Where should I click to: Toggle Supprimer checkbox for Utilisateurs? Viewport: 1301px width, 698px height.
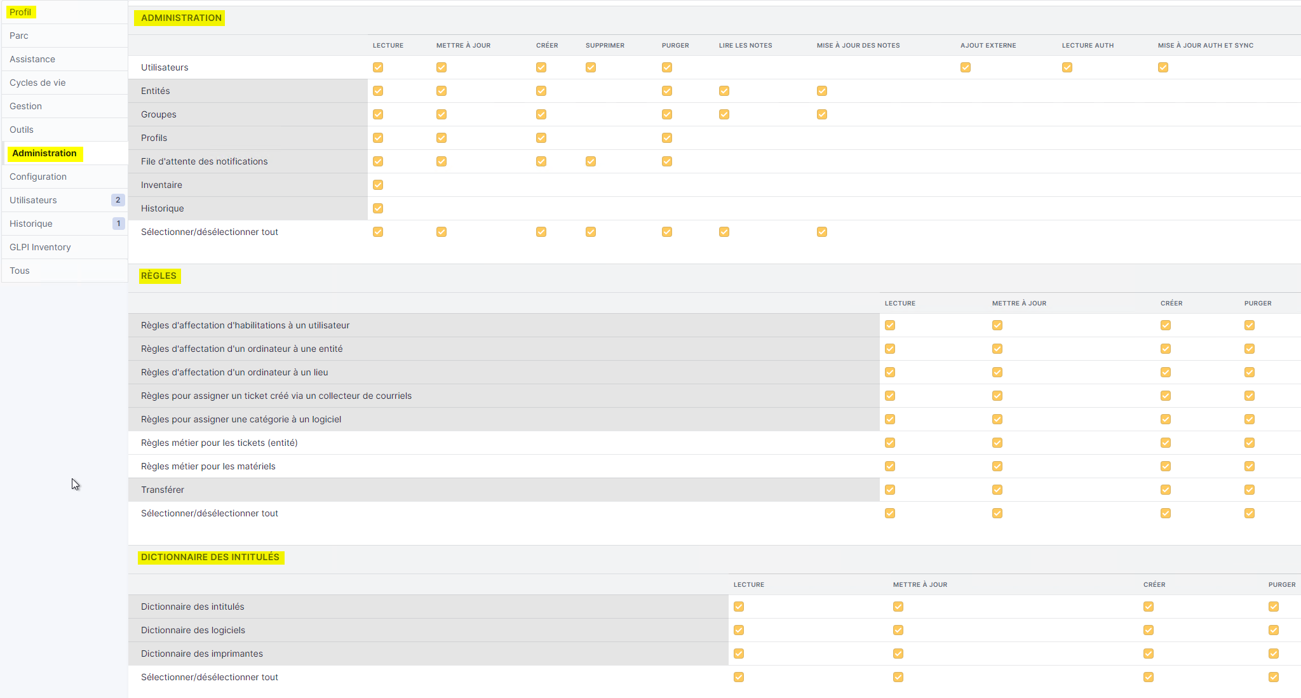pos(591,67)
